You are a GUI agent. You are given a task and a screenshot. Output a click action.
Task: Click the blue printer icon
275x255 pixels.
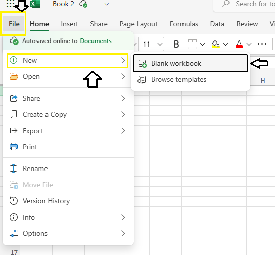tap(14, 147)
